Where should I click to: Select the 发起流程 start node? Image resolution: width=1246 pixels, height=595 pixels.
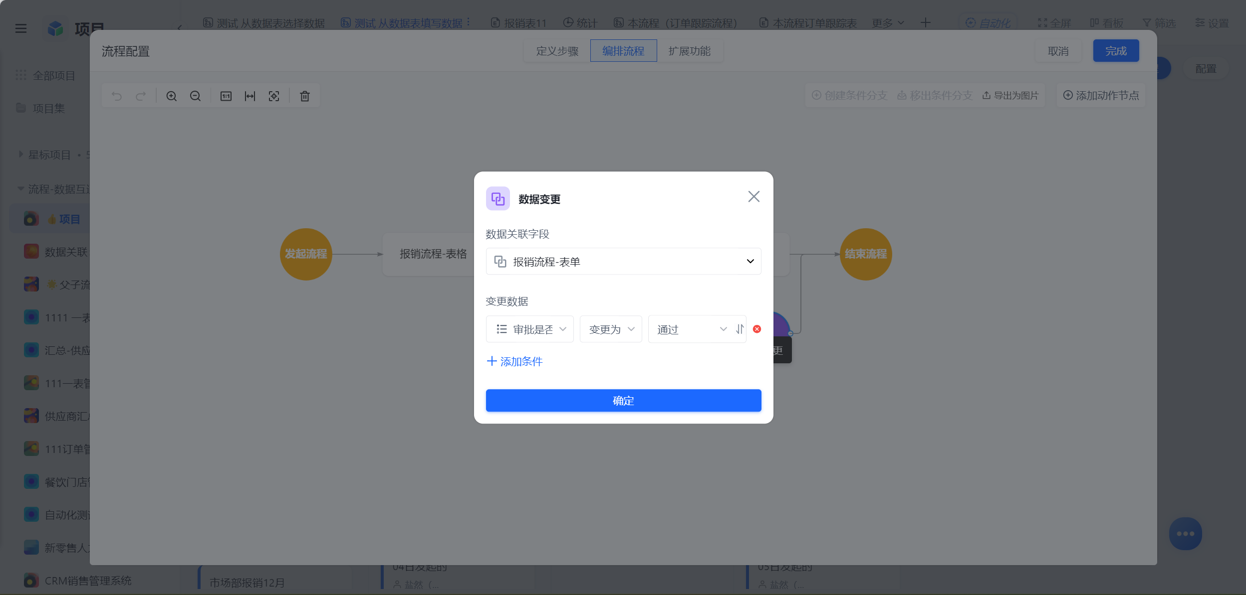pyautogui.click(x=306, y=254)
